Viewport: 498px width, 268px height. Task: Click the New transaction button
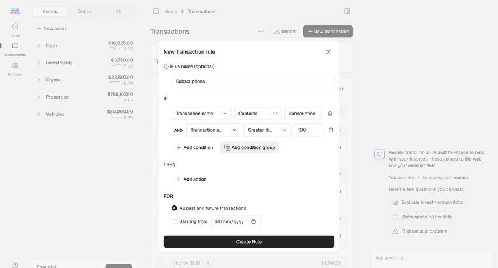click(x=328, y=32)
